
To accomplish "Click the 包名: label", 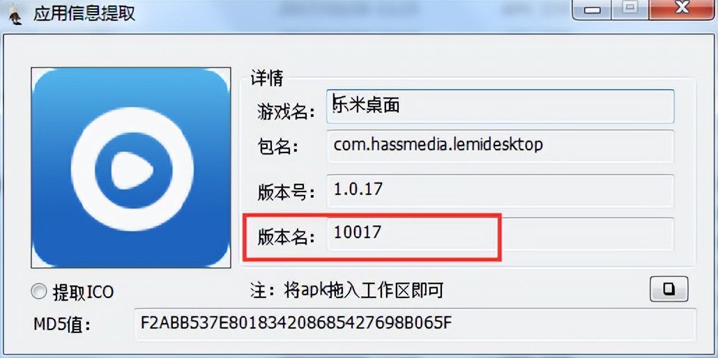I will (x=277, y=148).
